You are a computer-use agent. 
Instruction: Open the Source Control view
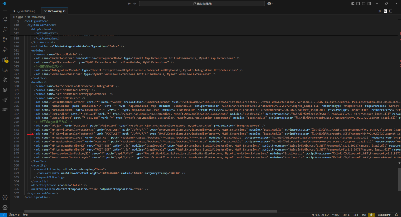5,40
